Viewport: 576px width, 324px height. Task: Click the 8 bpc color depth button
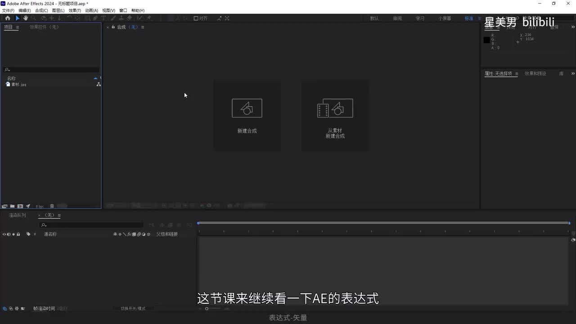[40, 206]
